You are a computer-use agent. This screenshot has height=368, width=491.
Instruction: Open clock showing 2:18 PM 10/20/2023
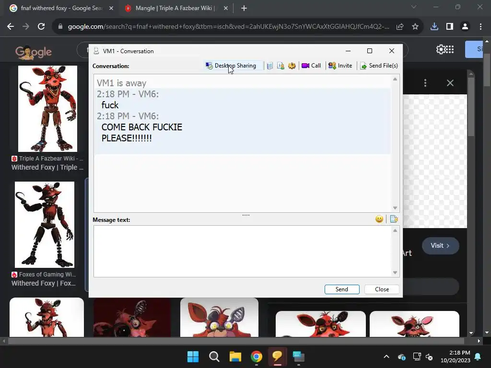(456, 356)
